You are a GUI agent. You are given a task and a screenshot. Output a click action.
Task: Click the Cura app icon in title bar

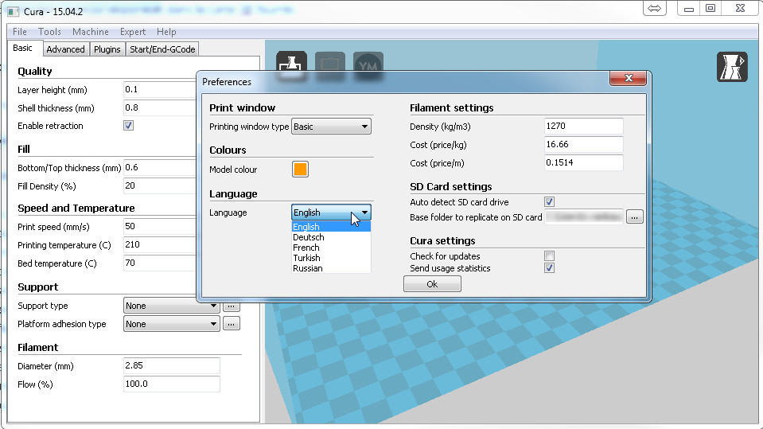click(14, 11)
